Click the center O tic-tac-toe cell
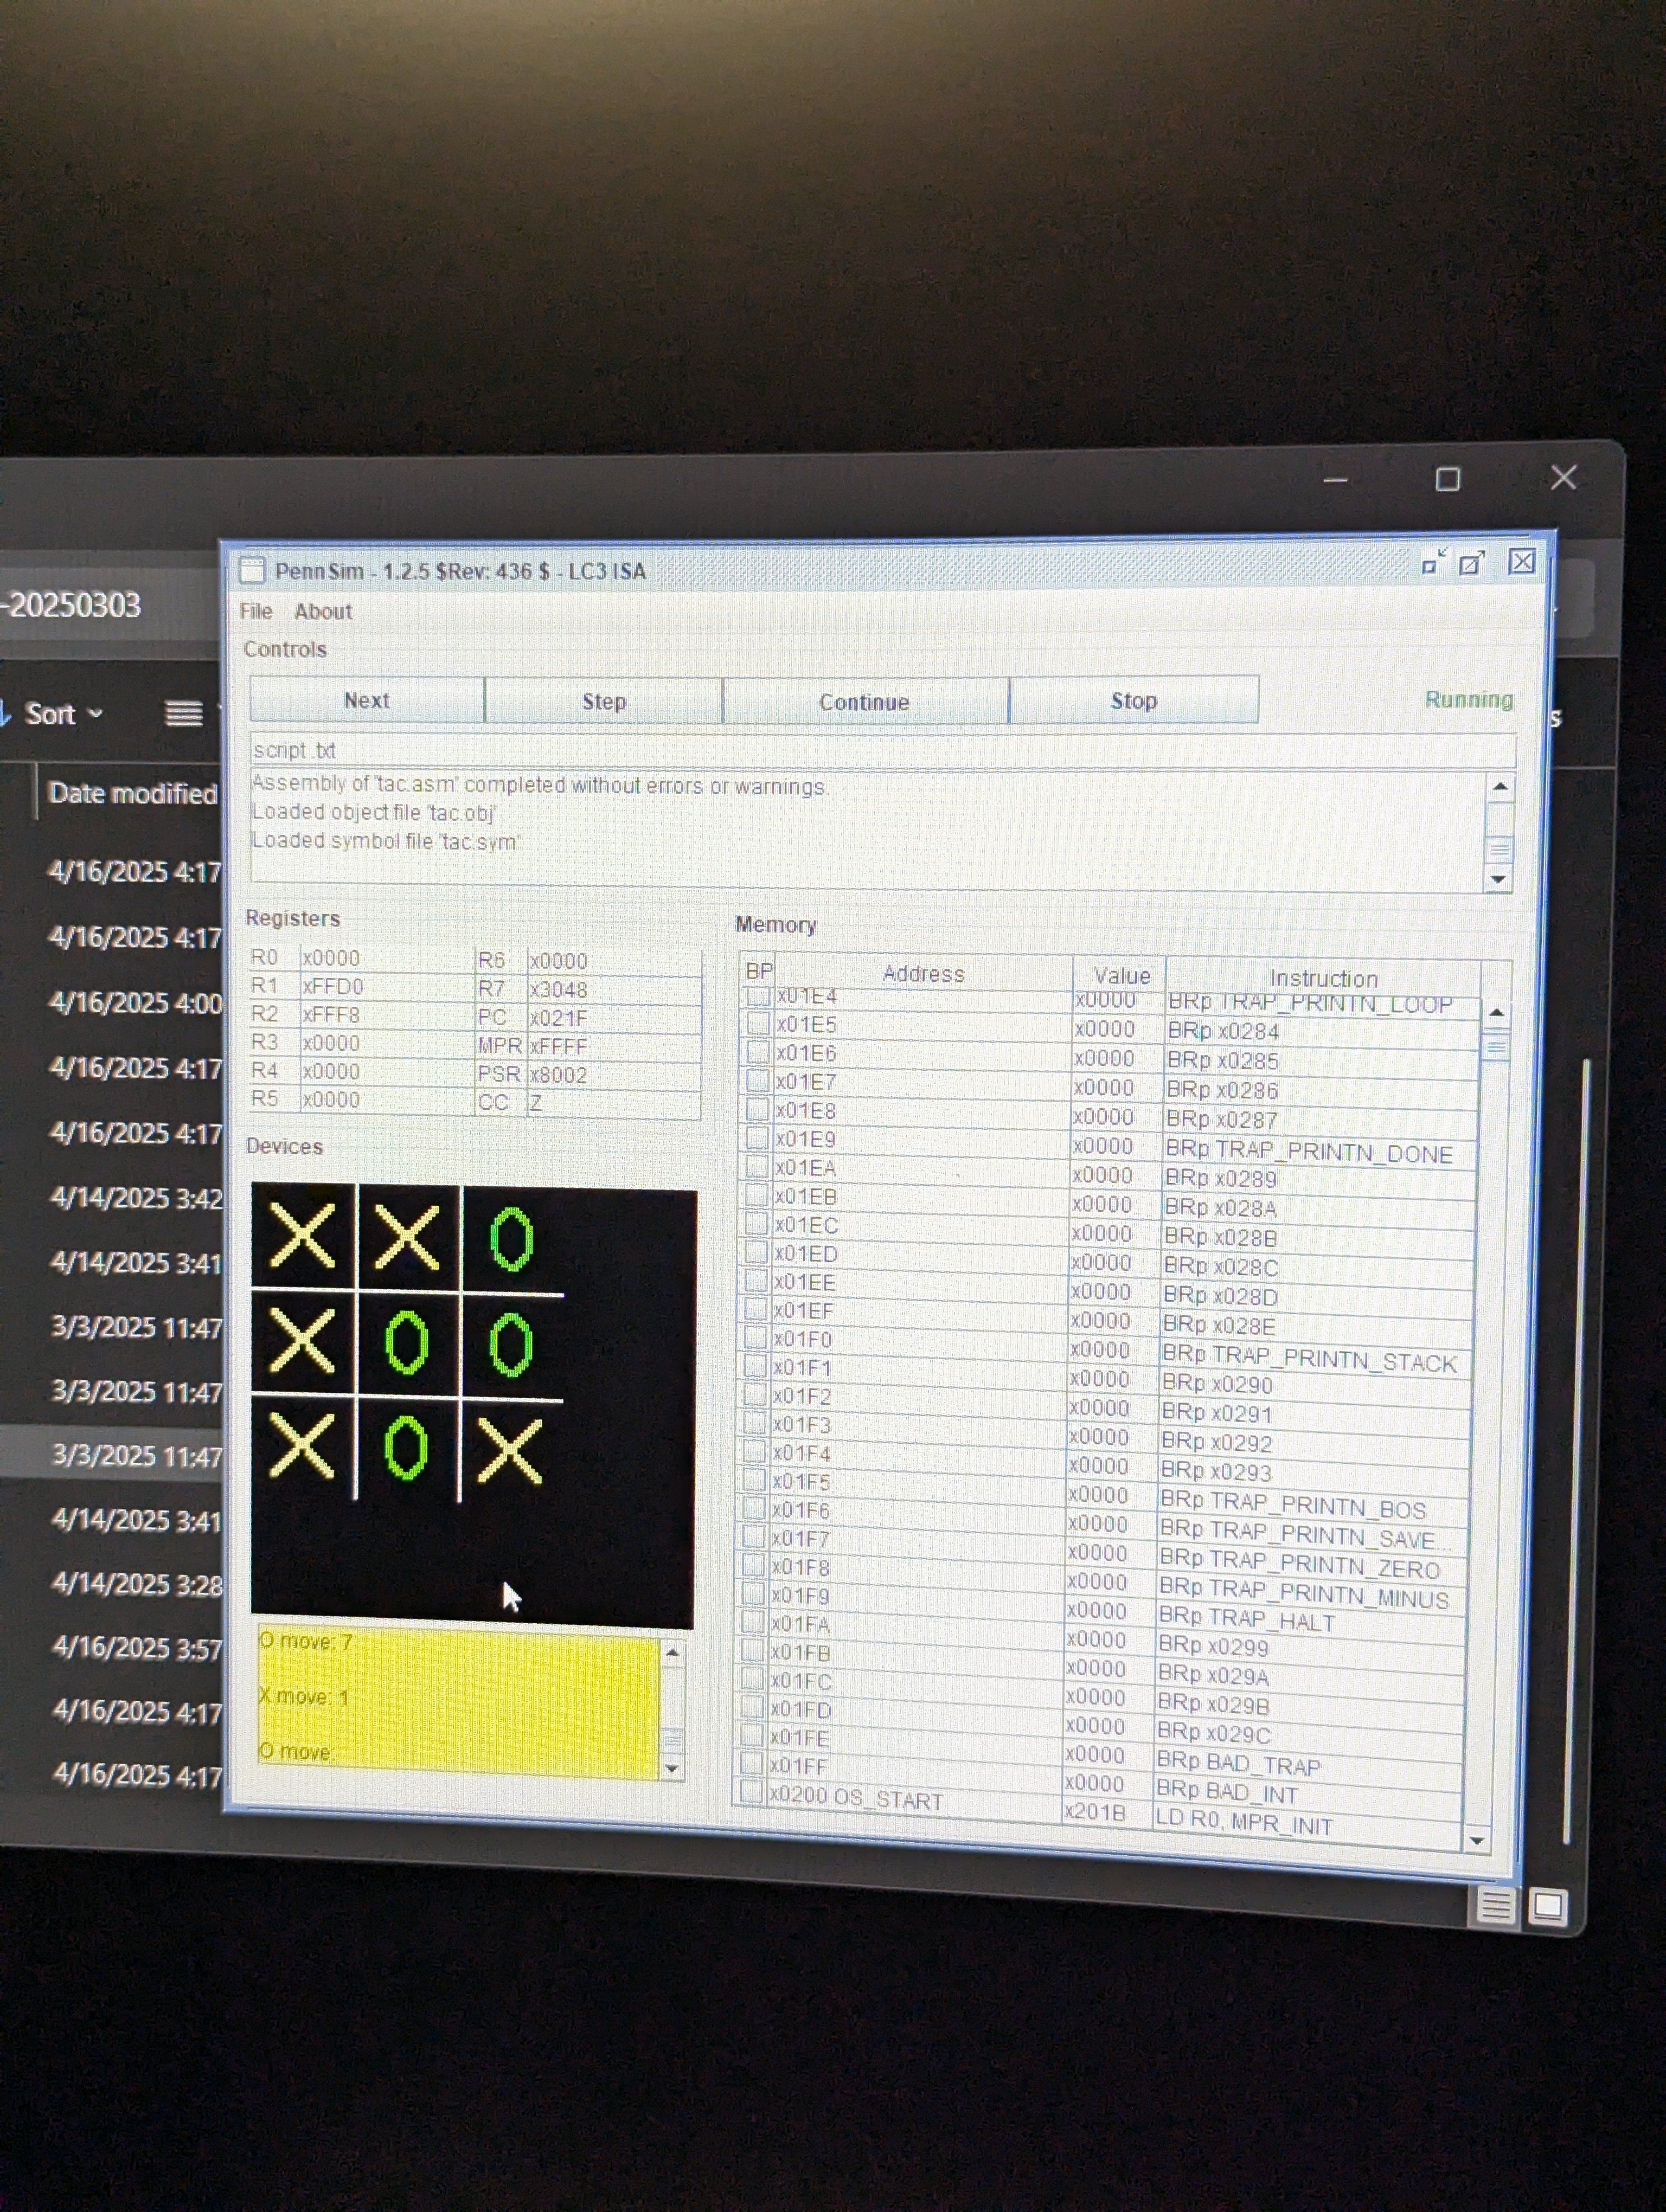 [x=407, y=1344]
